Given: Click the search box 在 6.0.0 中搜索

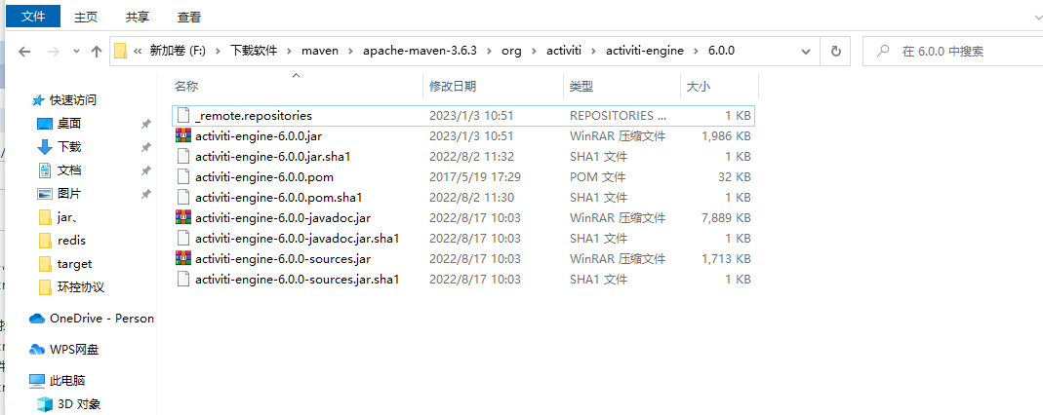Looking at the screenshot, I should pos(952,51).
